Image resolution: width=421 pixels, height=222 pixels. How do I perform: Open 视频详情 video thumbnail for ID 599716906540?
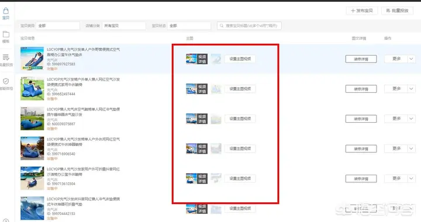pyautogui.click(x=197, y=149)
